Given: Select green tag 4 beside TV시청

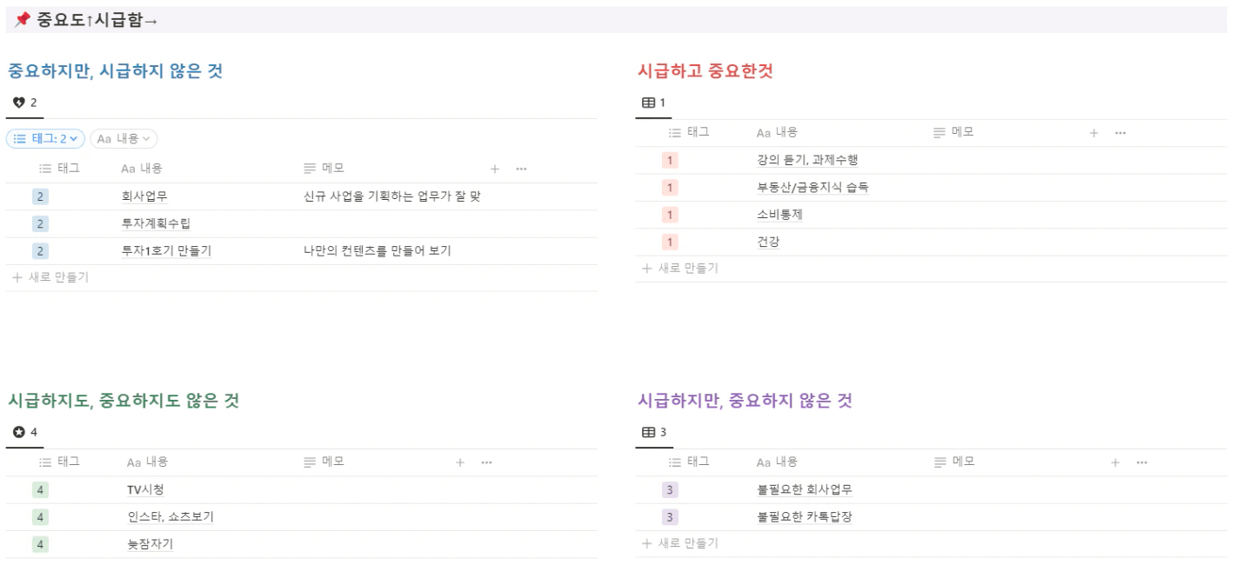Looking at the screenshot, I should point(40,490).
